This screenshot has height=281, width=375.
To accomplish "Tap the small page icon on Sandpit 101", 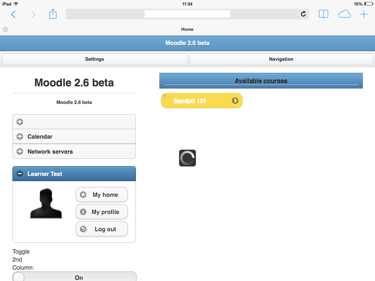I will [x=164, y=96].
